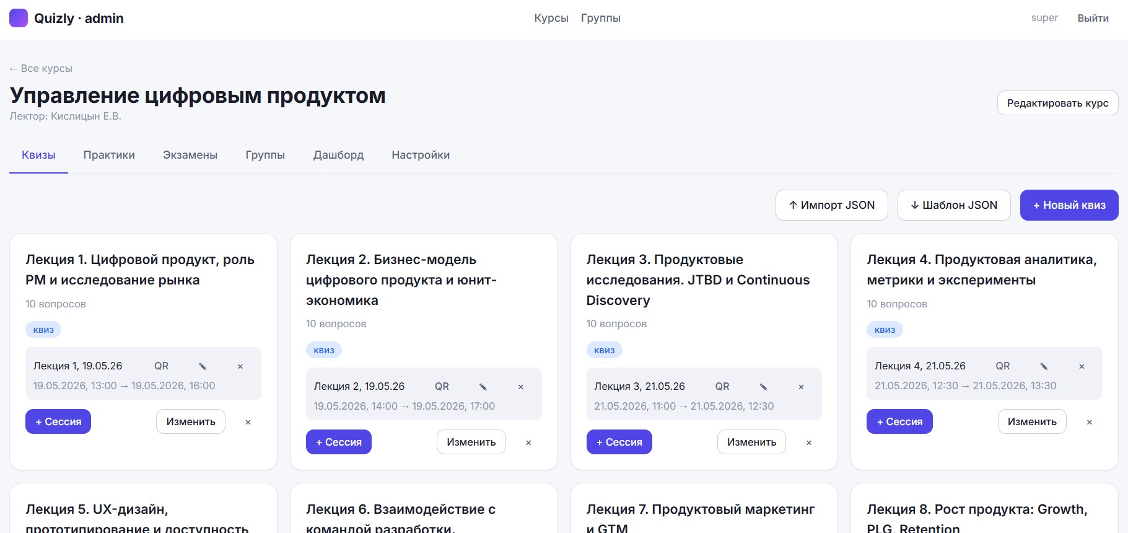Click 'Лектор: Кислицын Е.В.' subtitle

point(66,116)
